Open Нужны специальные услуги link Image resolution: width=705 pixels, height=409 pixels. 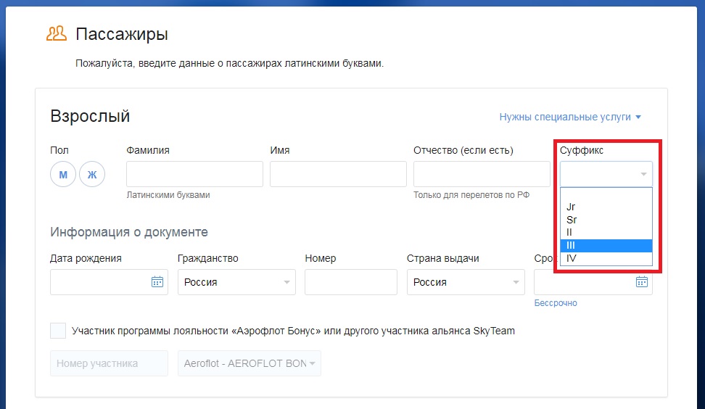pyautogui.click(x=570, y=117)
